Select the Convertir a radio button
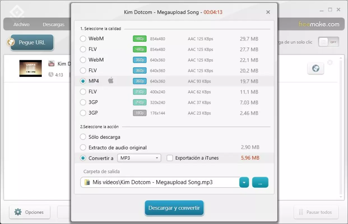 pos(83,158)
